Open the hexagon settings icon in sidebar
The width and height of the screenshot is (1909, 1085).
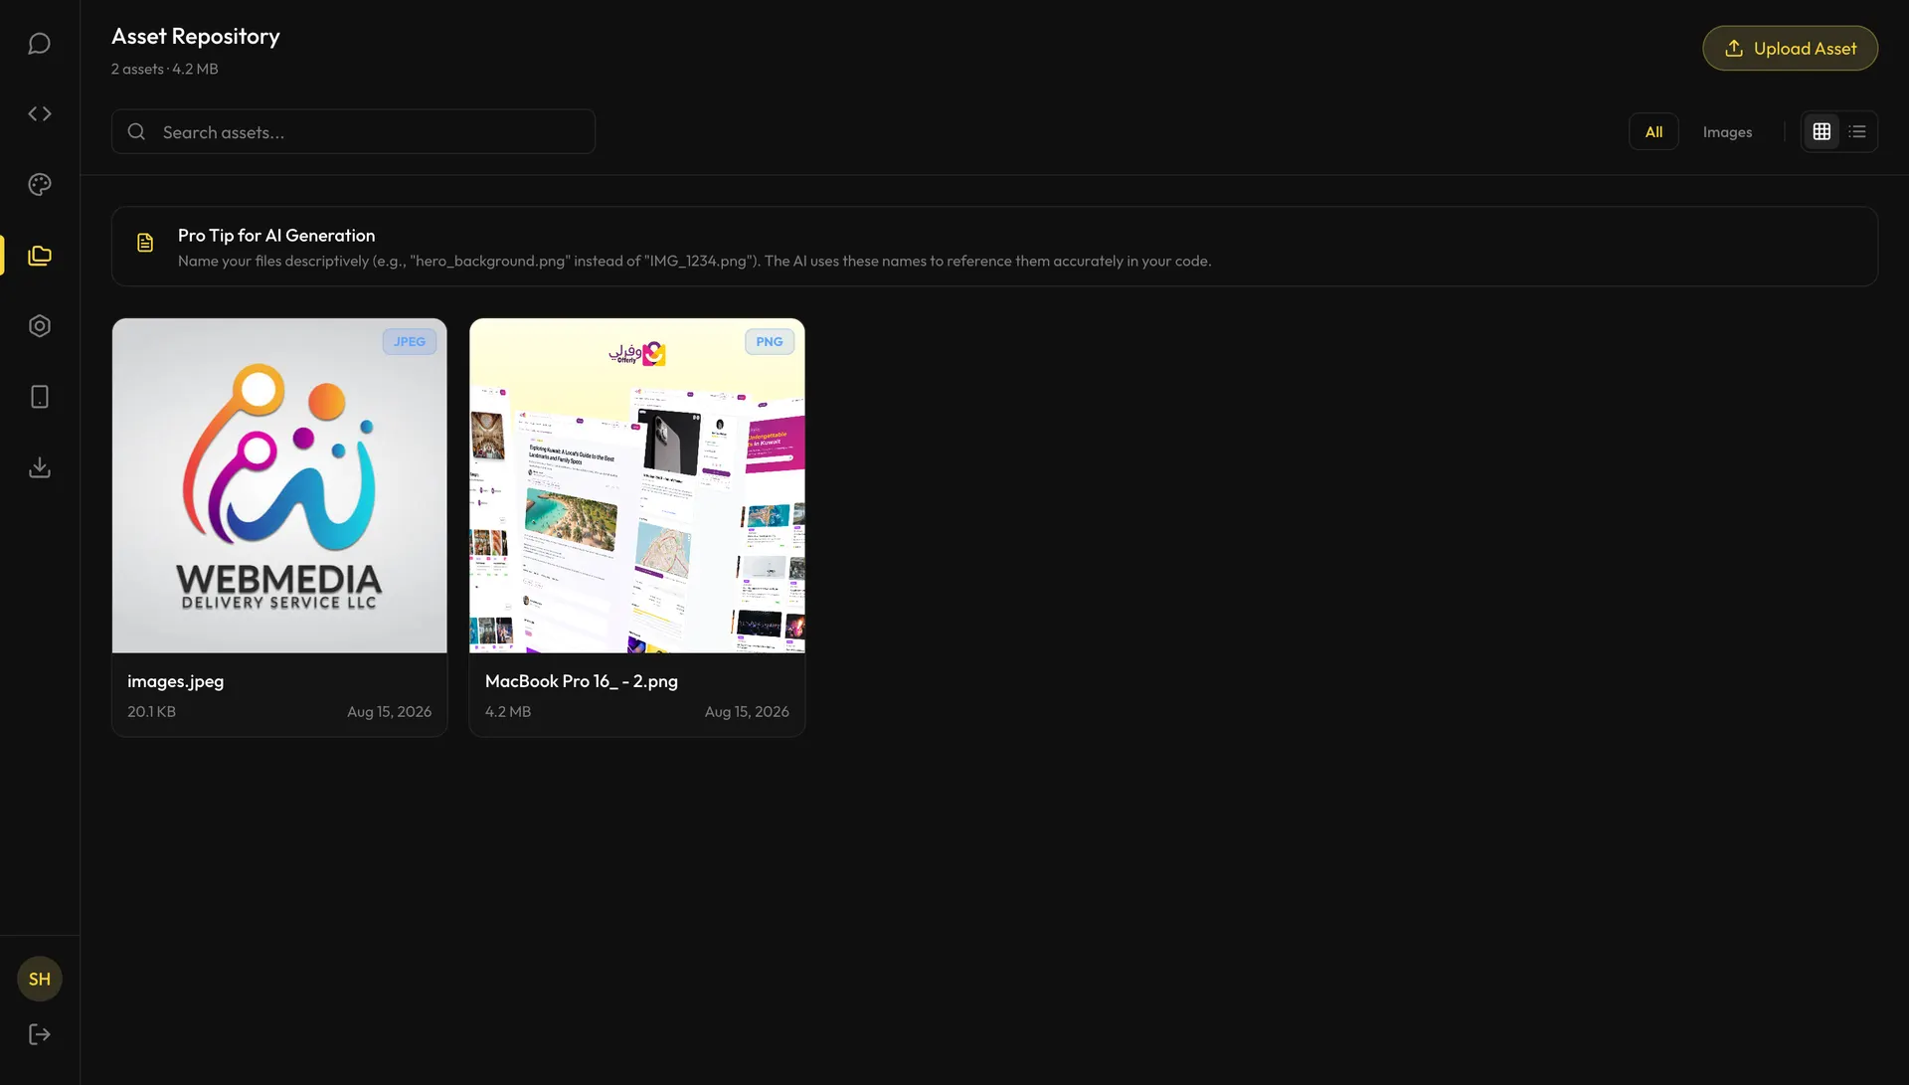40,326
